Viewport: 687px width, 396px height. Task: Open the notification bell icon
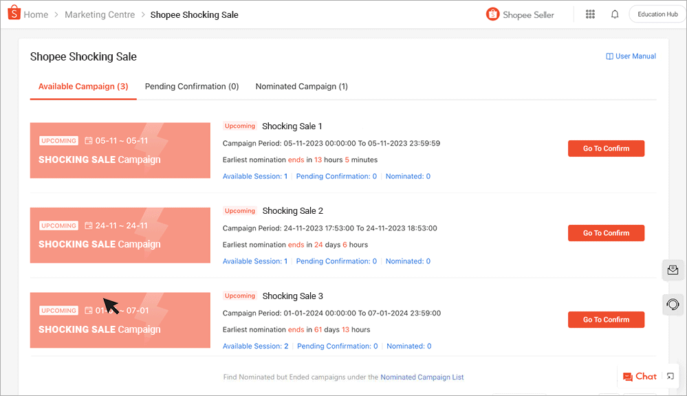(x=614, y=14)
